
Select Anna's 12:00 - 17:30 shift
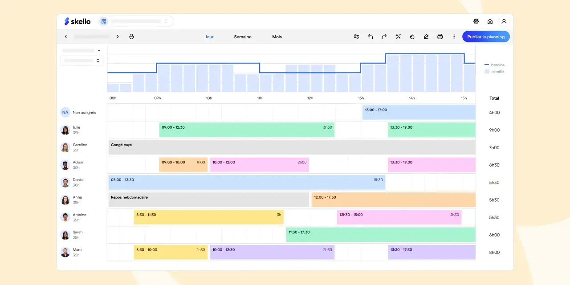(394, 199)
